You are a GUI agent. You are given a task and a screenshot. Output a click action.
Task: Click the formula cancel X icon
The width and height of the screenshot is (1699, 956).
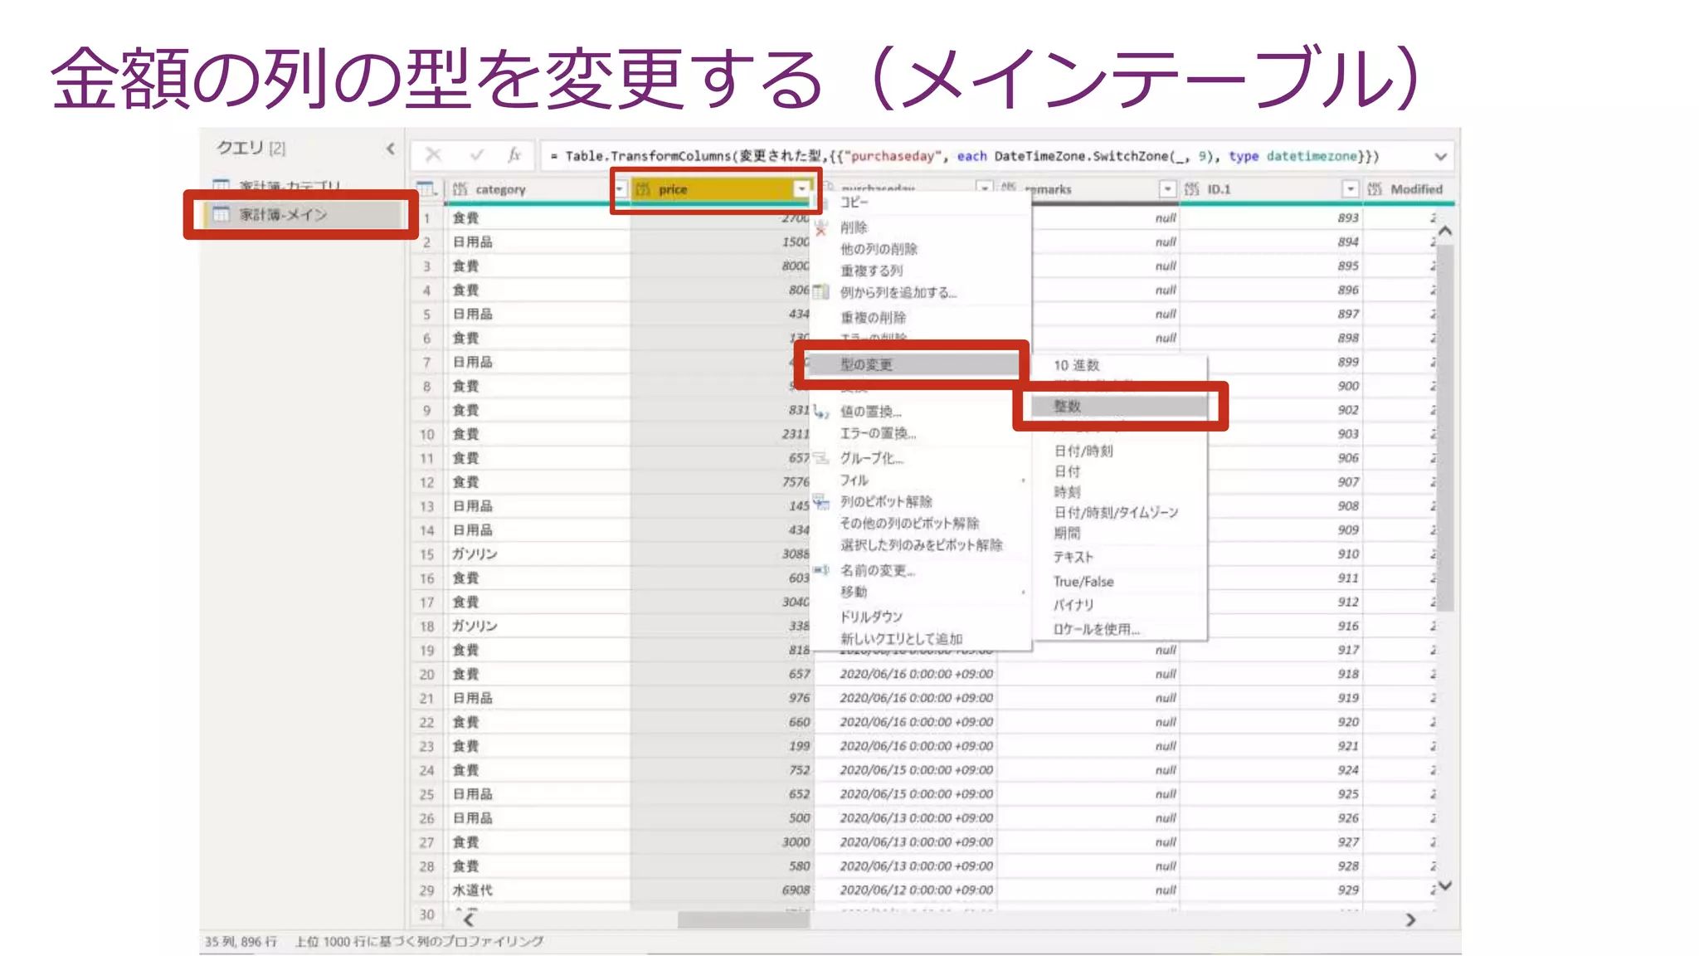click(x=432, y=155)
